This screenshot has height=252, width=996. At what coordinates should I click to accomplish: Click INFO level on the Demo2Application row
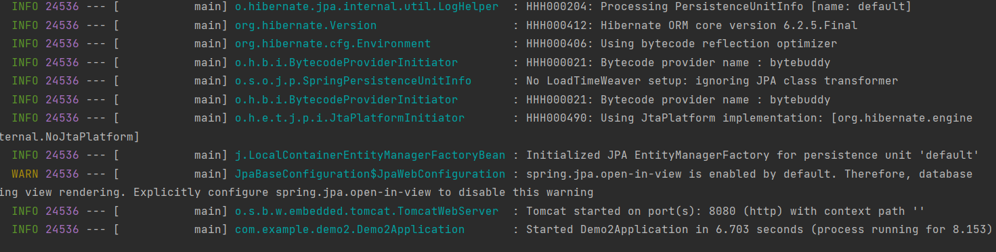(x=25, y=230)
